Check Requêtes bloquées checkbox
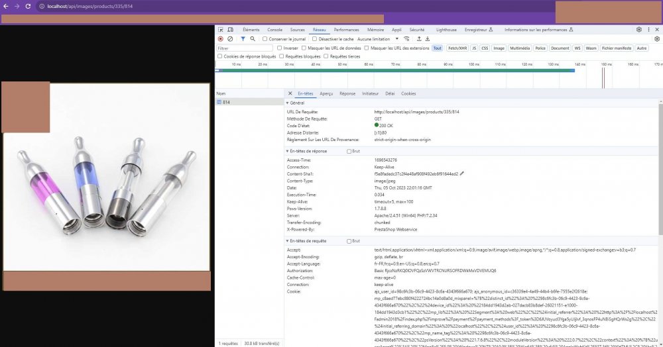The width and height of the screenshot is (663, 347). coord(282,56)
